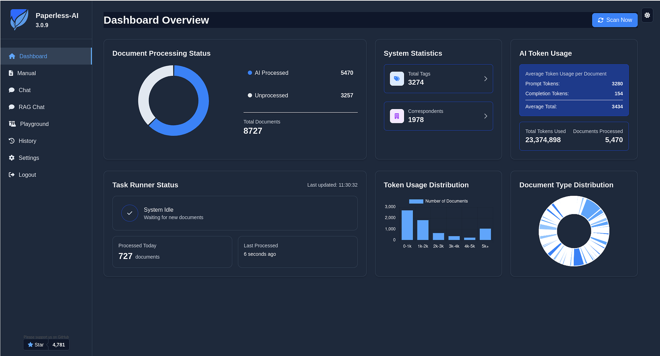Click the Paperless-AI leaf logo
Image resolution: width=660 pixels, height=356 pixels.
(x=19, y=20)
